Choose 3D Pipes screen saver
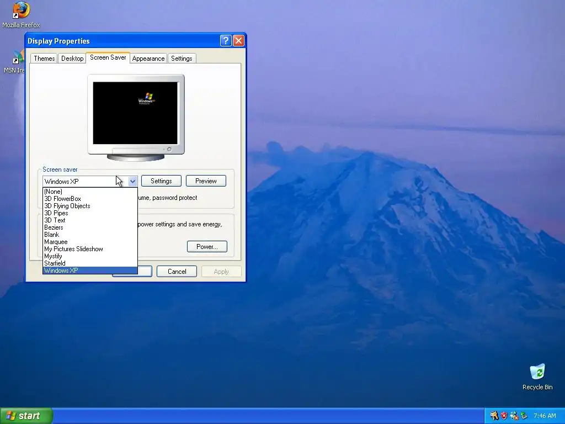This screenshot has width=565, height=424. [x=90, y=213]
